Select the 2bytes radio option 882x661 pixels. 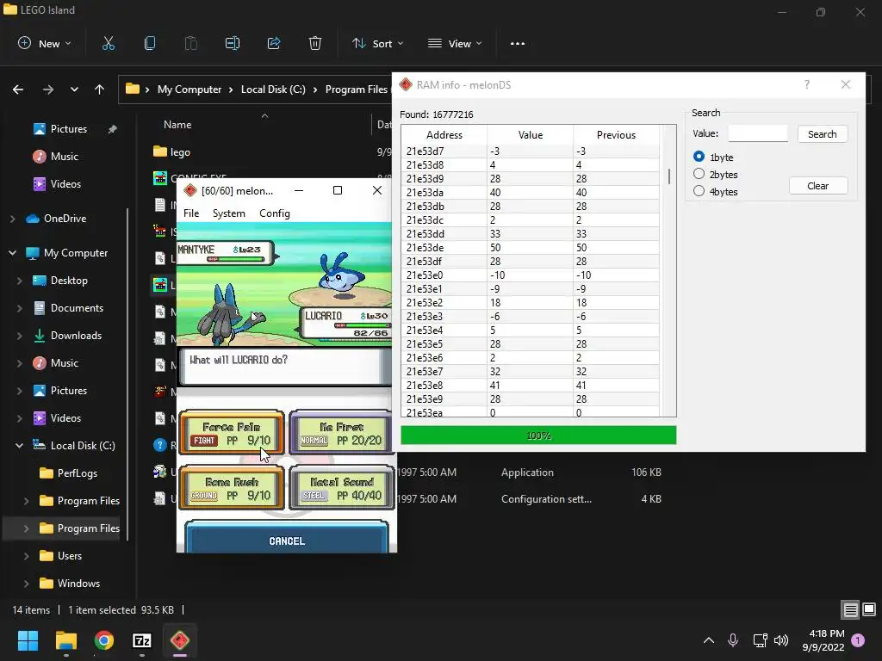[699, 174]
